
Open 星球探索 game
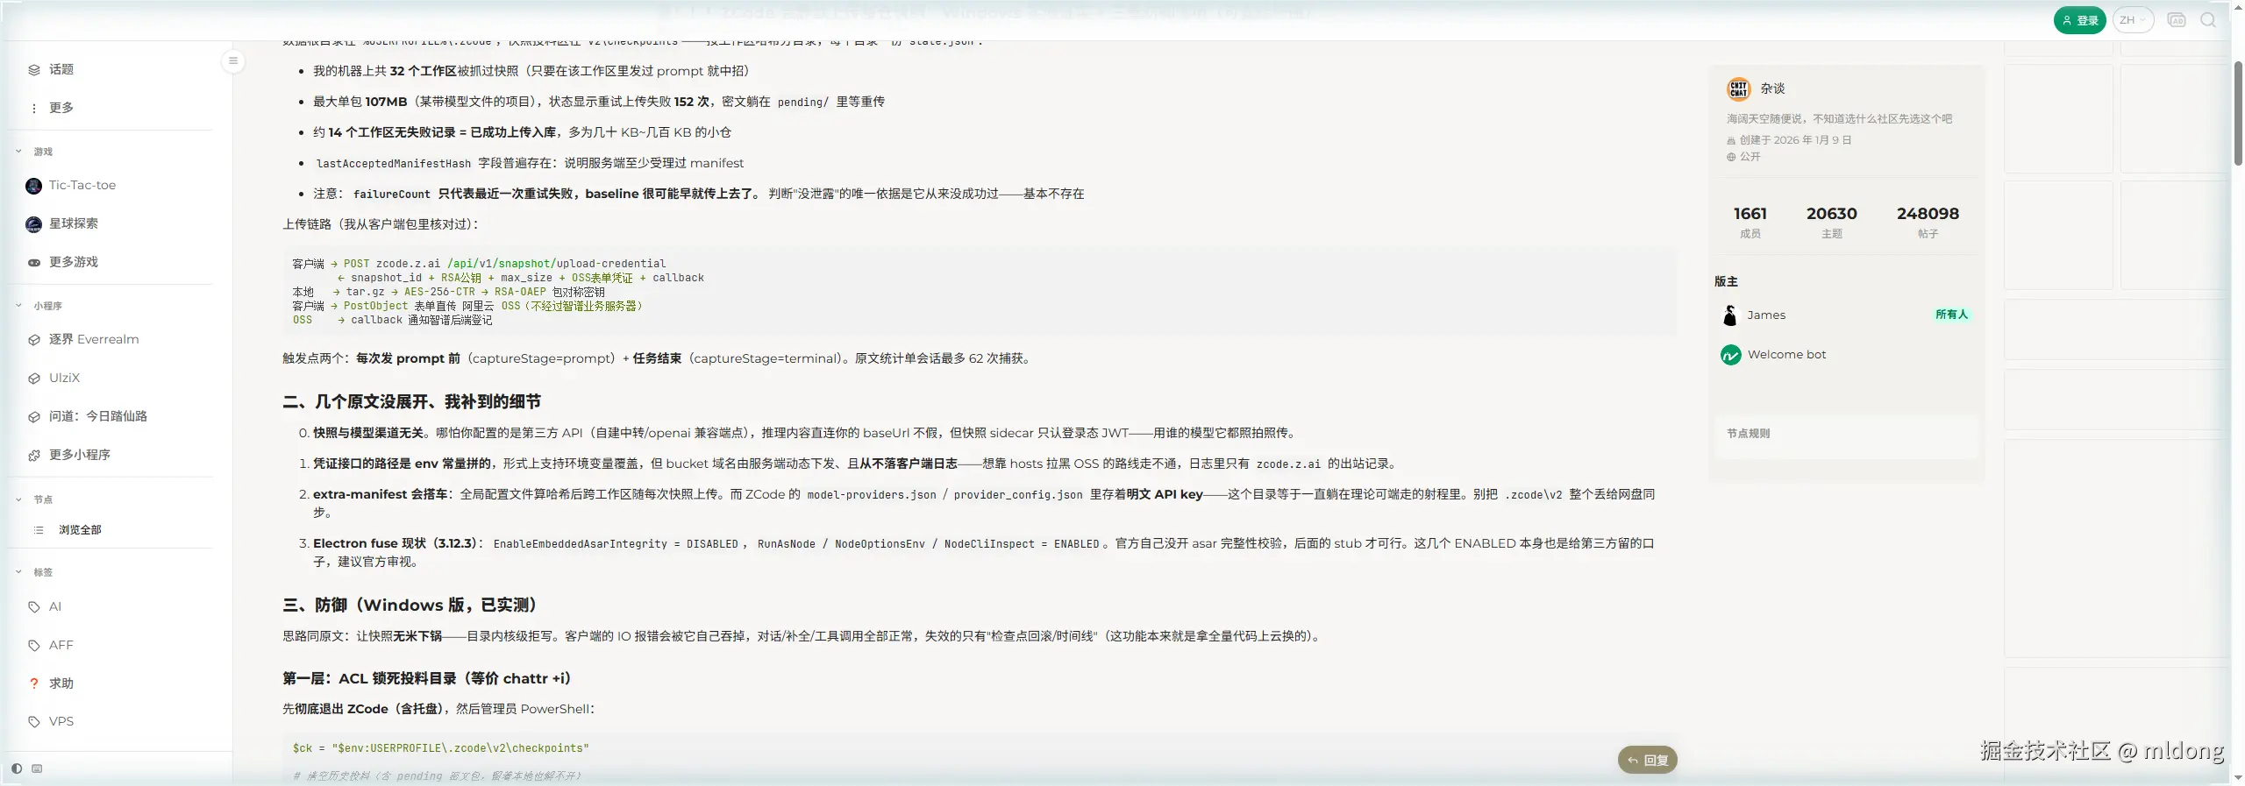74,223
